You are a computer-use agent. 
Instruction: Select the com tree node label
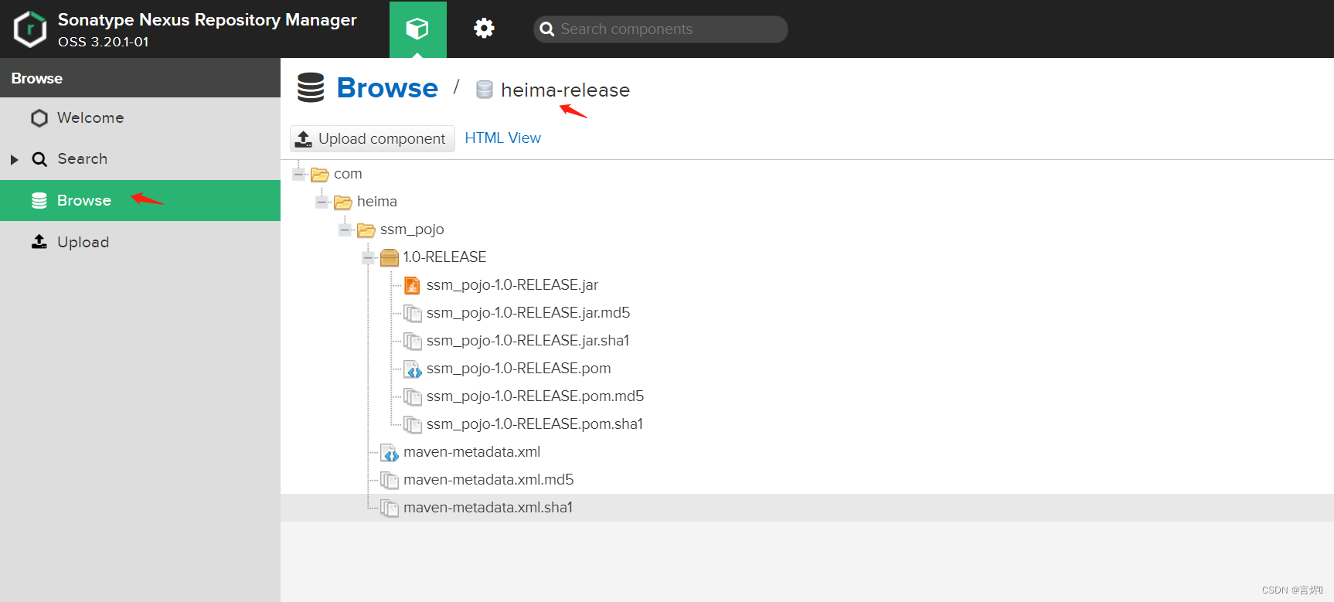tap(348, 174)
